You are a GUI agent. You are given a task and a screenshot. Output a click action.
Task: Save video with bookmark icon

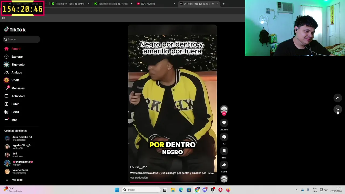tap(224, 151)
